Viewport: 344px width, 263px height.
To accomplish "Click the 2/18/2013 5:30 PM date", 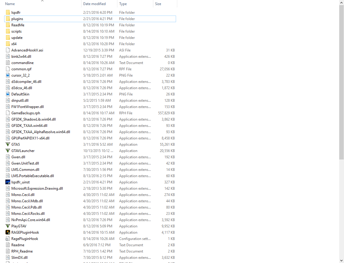I will 98,188.
